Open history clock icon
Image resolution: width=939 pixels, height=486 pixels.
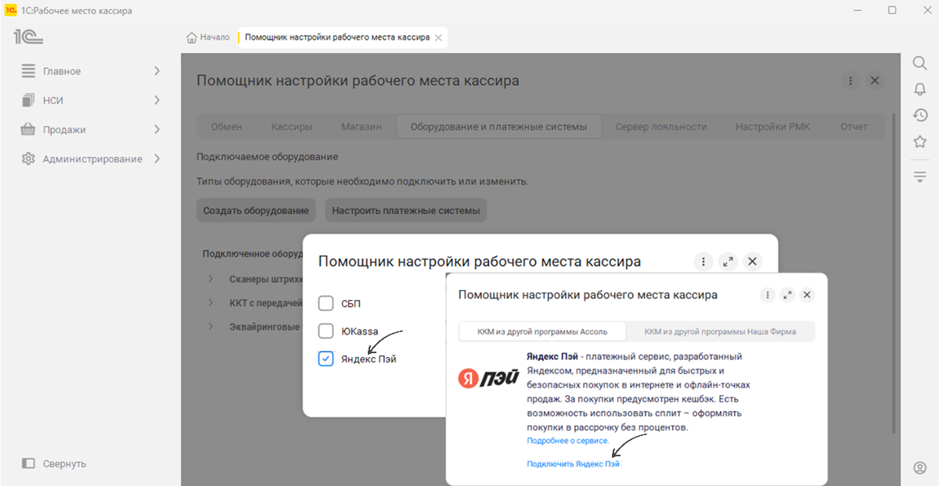pyautogui.click(x=920, y=115)
